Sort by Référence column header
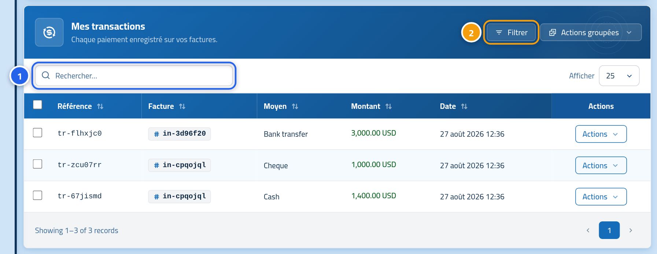 click(x=75, y=106)
